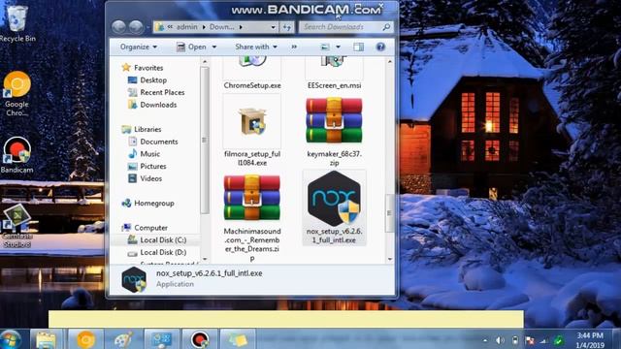Launch Google Chrome desktop shortcut
621x349 pixels.
[16, 93]
